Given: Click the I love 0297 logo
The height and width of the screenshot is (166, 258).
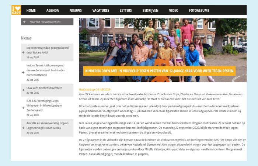Looking at the screenshot, I should point(16,10).
